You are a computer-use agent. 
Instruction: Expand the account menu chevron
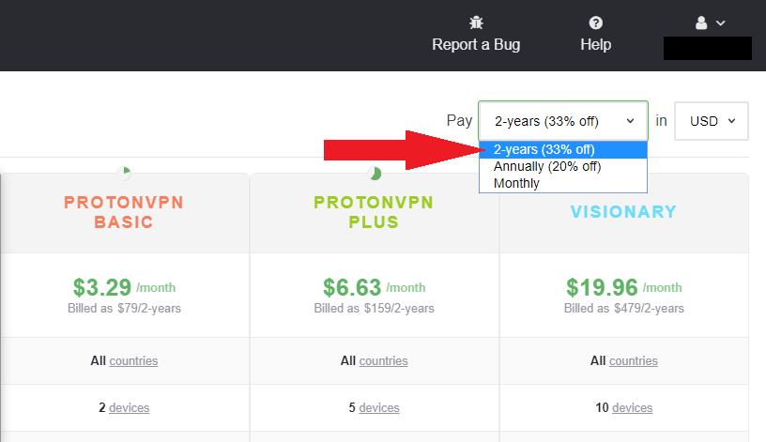click(x=721, y=23)
